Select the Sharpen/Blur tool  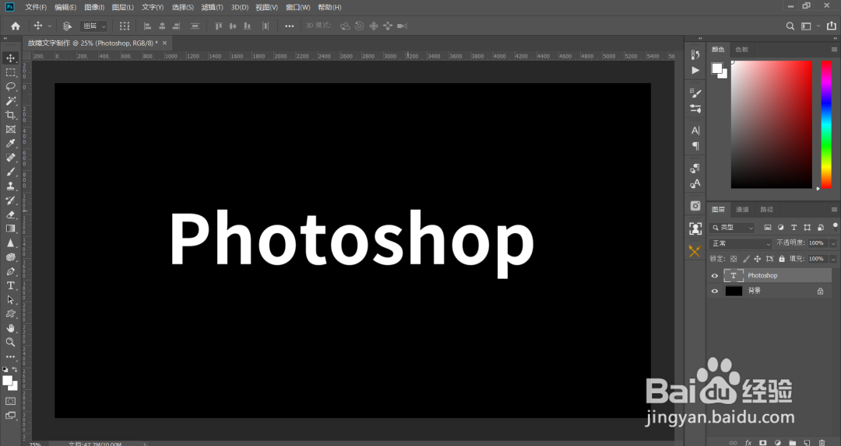click(10, 243)
